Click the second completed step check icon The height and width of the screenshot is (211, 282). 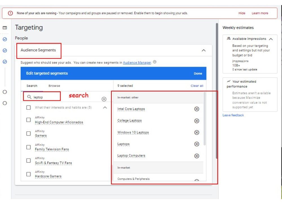5,51
